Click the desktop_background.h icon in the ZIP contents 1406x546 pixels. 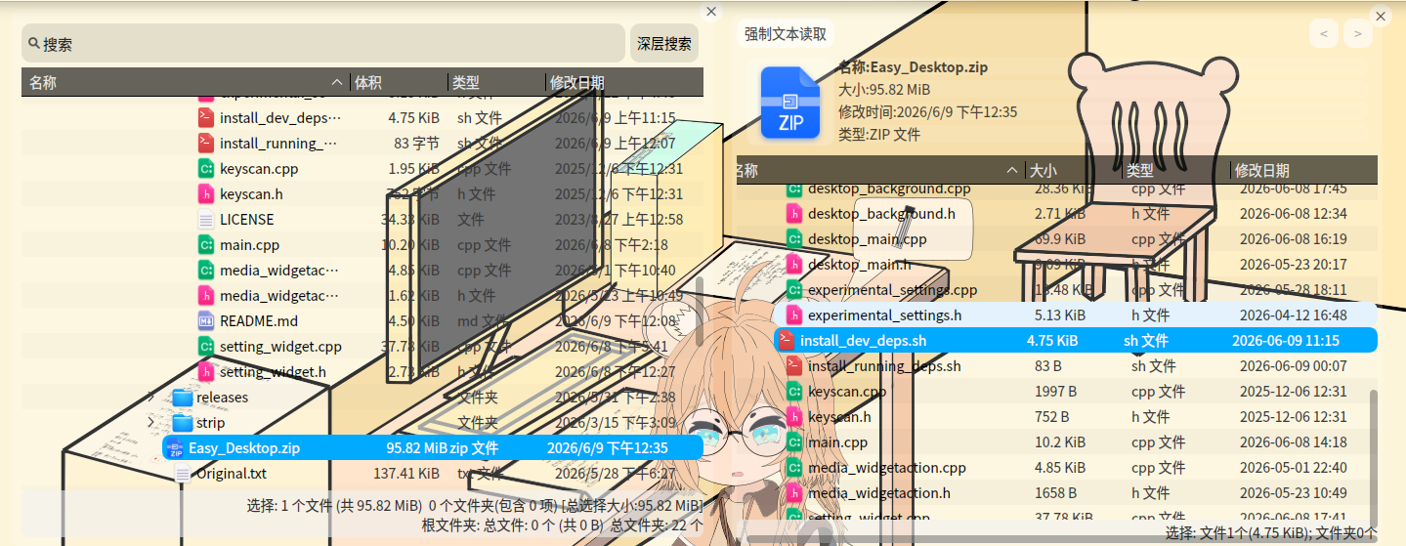794,214
